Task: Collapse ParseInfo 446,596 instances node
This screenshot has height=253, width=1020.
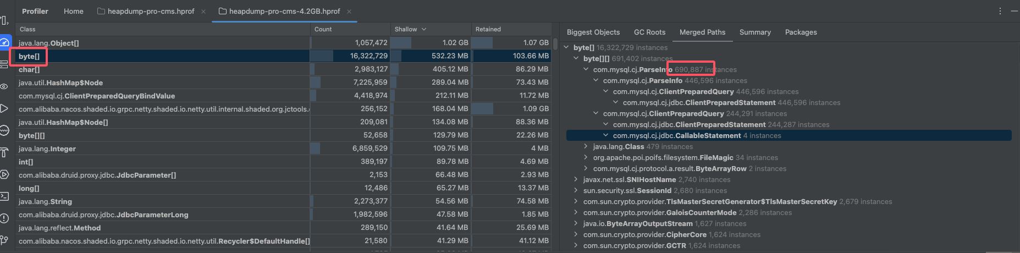Action: tap(596, 81)
